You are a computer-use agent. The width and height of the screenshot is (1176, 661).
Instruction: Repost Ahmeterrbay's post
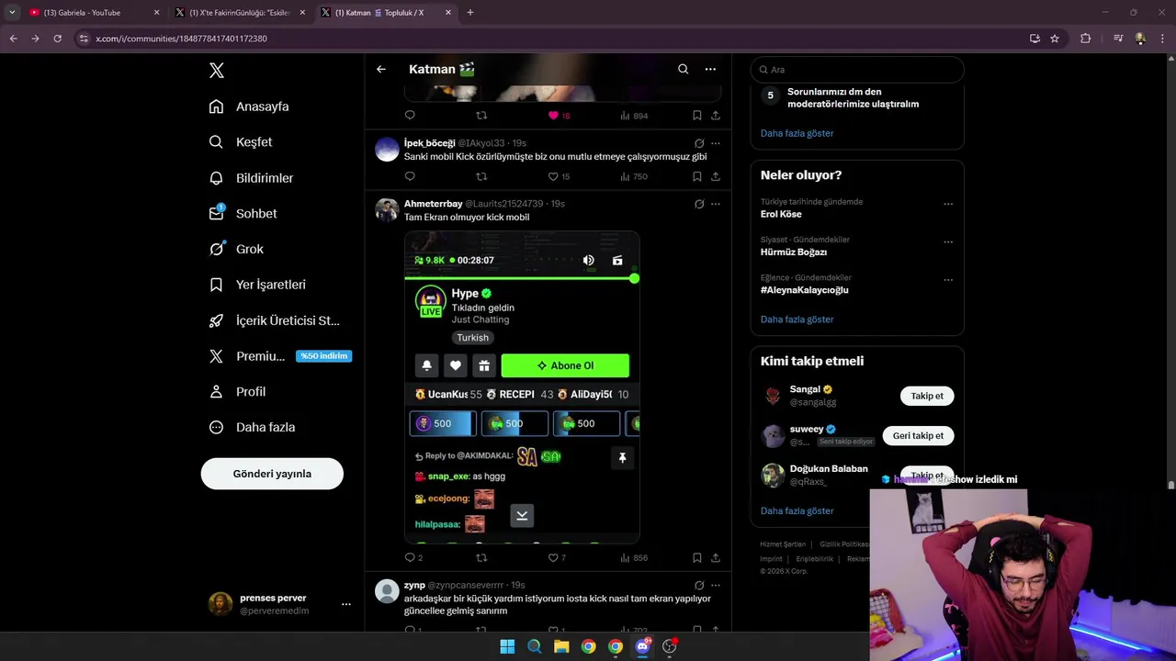pyautogui.click(x=481, y=557)
